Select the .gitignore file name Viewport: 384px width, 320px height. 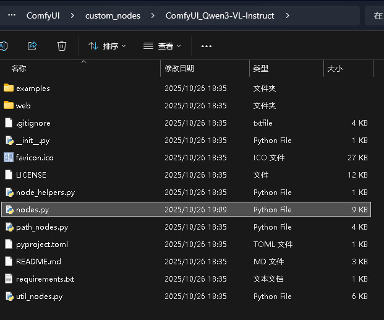[33, 123]
